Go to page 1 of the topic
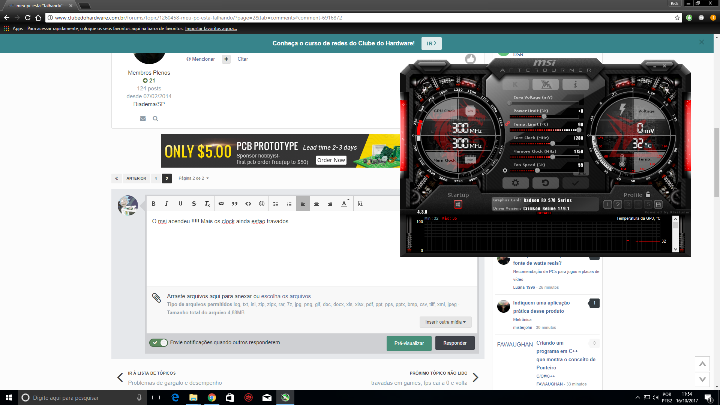 pos(156,178)
